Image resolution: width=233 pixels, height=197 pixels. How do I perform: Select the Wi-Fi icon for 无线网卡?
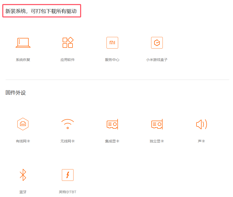coord(68,124)
